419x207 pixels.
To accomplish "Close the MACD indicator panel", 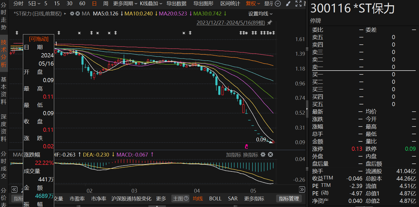I will [x=271, y=155].
